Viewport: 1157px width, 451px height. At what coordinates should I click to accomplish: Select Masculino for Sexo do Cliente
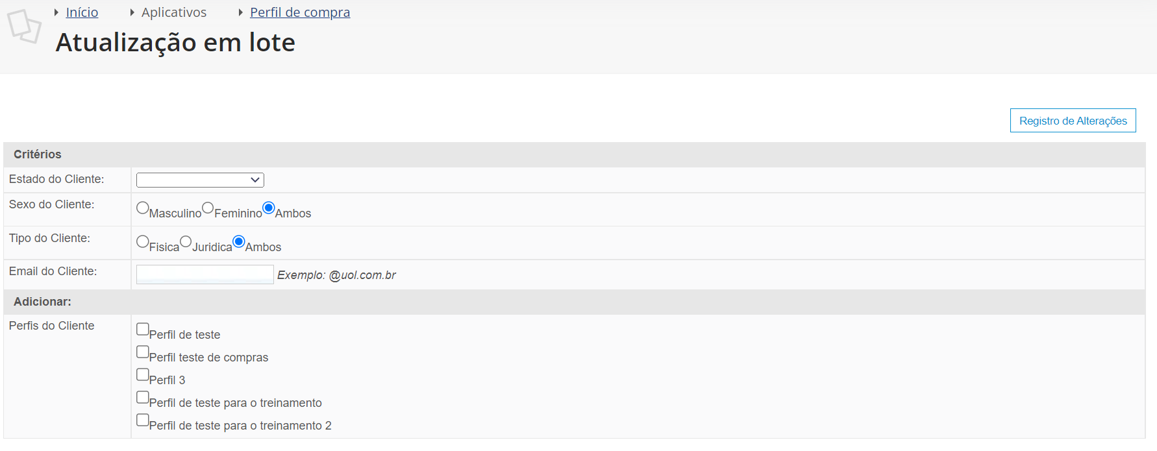143,208
